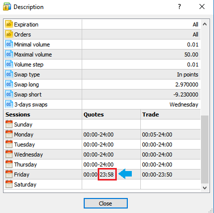The width and height of the screenshot is (214, 213).
Task: Select the Volume step label
Action: point(29,64)
